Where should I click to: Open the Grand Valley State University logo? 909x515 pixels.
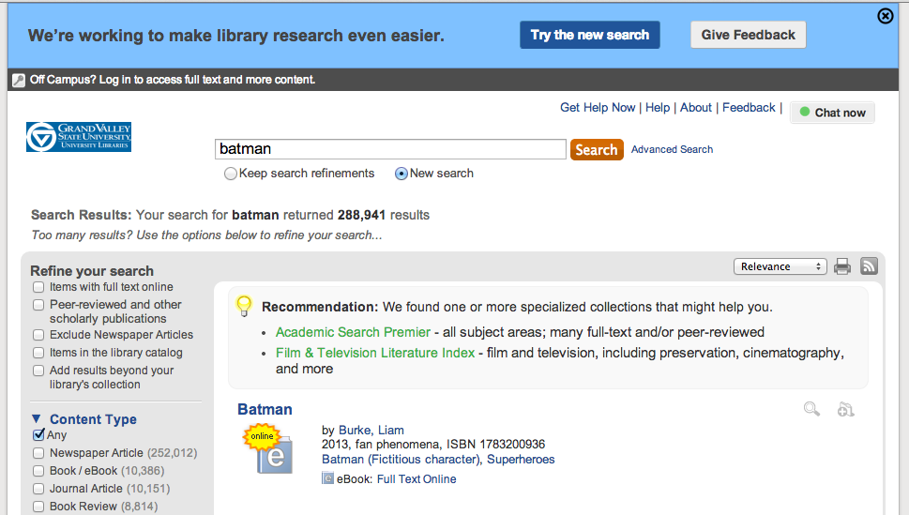79,137
